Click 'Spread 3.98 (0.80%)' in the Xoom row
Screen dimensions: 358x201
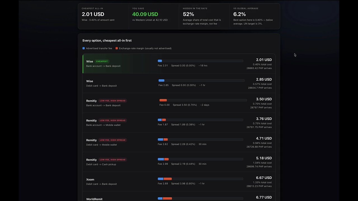[183, 183]
